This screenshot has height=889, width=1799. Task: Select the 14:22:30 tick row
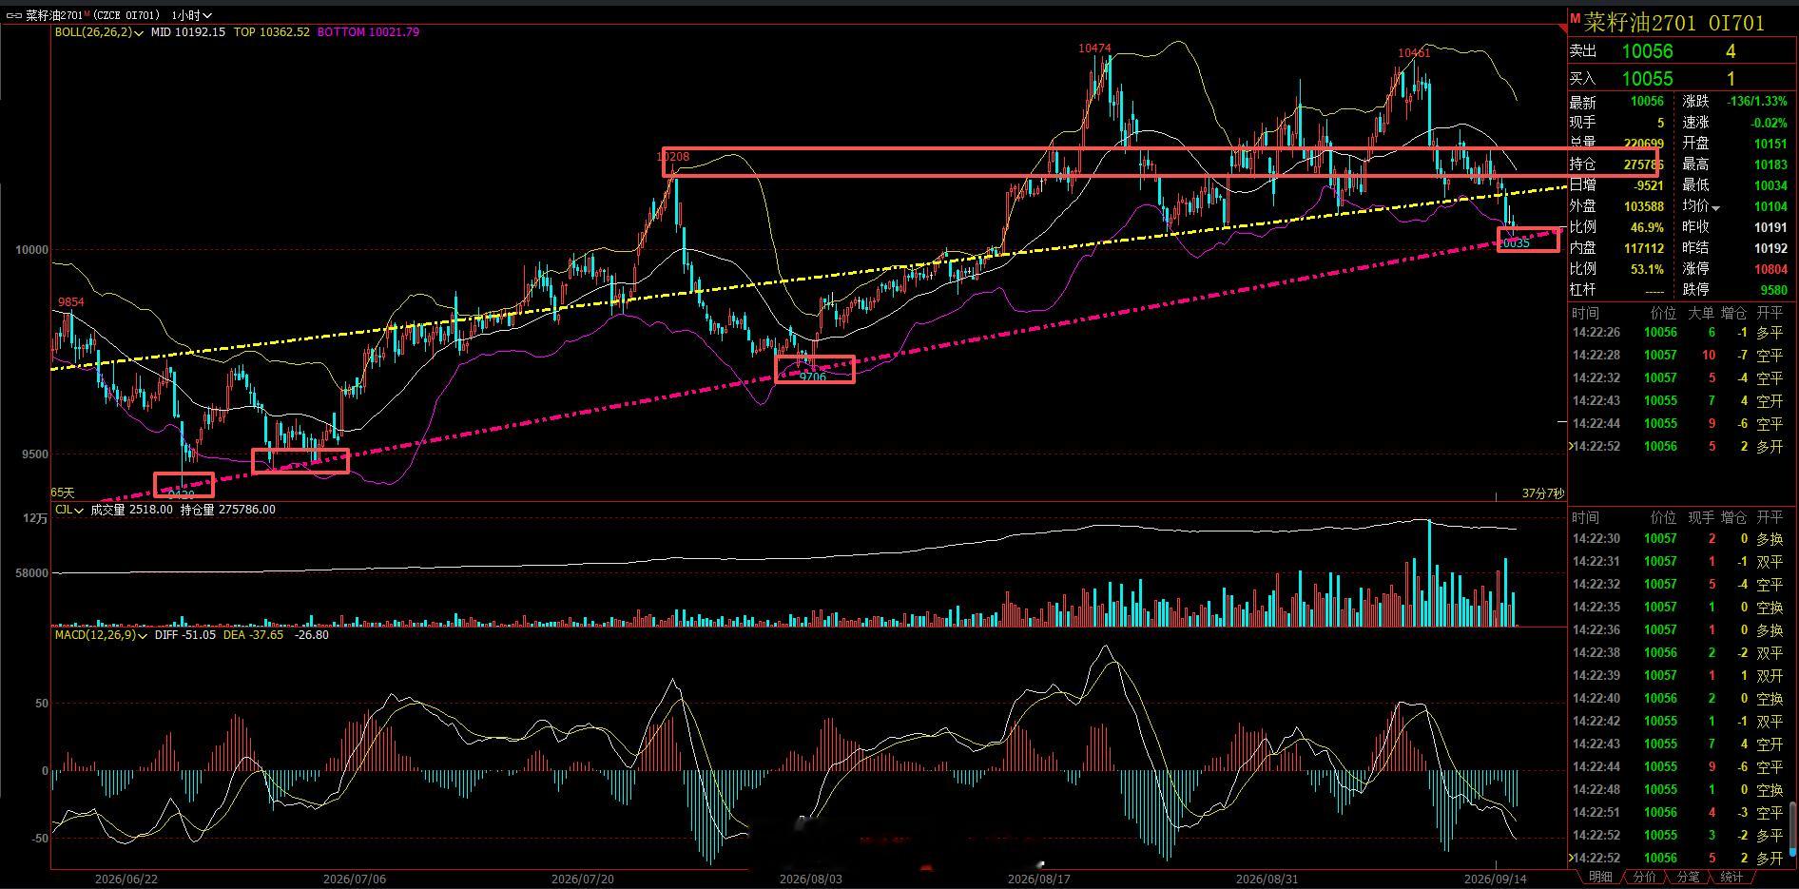click(1677, 539)
